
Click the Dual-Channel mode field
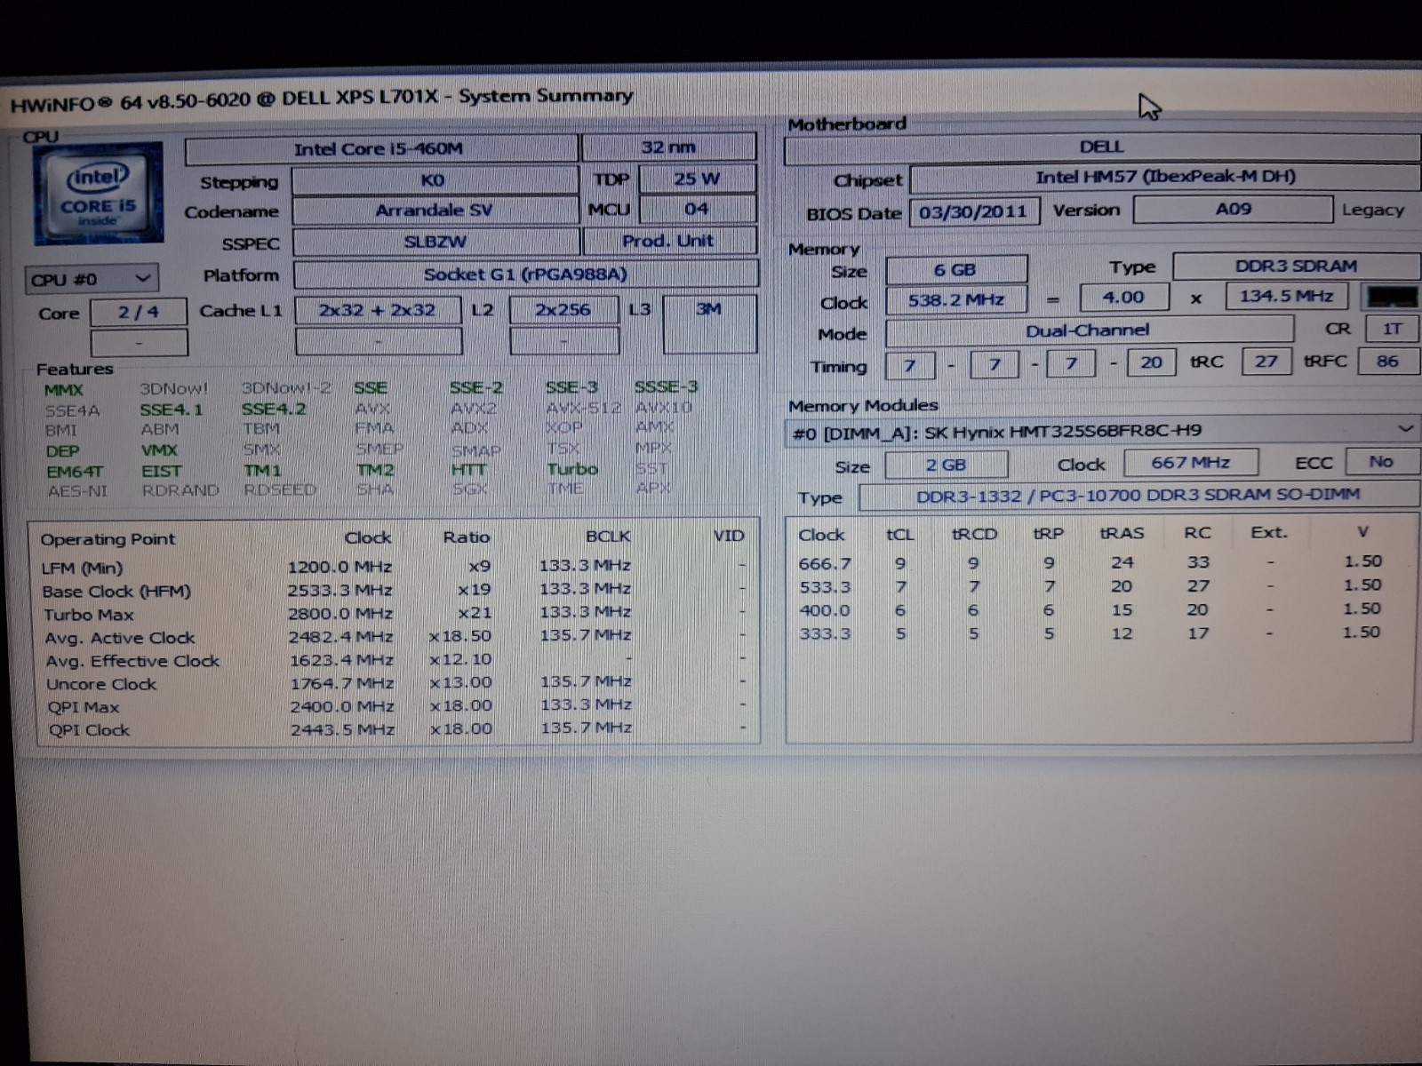[1089, 330]
